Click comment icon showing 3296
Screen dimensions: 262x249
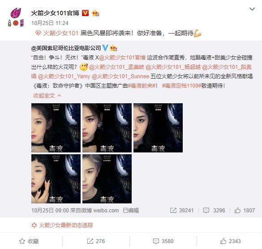click(206, 210)
